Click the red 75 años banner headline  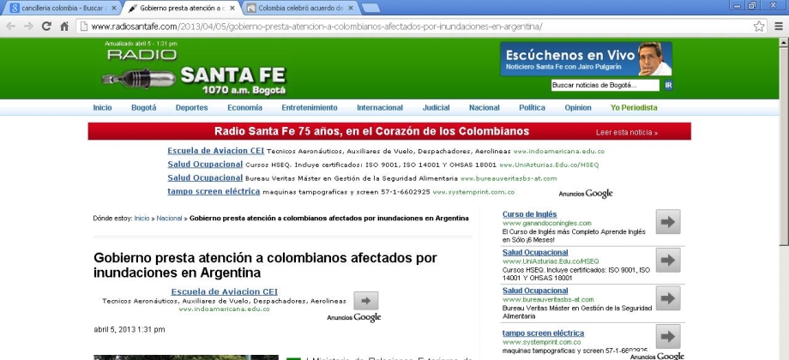(x=372, y=131)
